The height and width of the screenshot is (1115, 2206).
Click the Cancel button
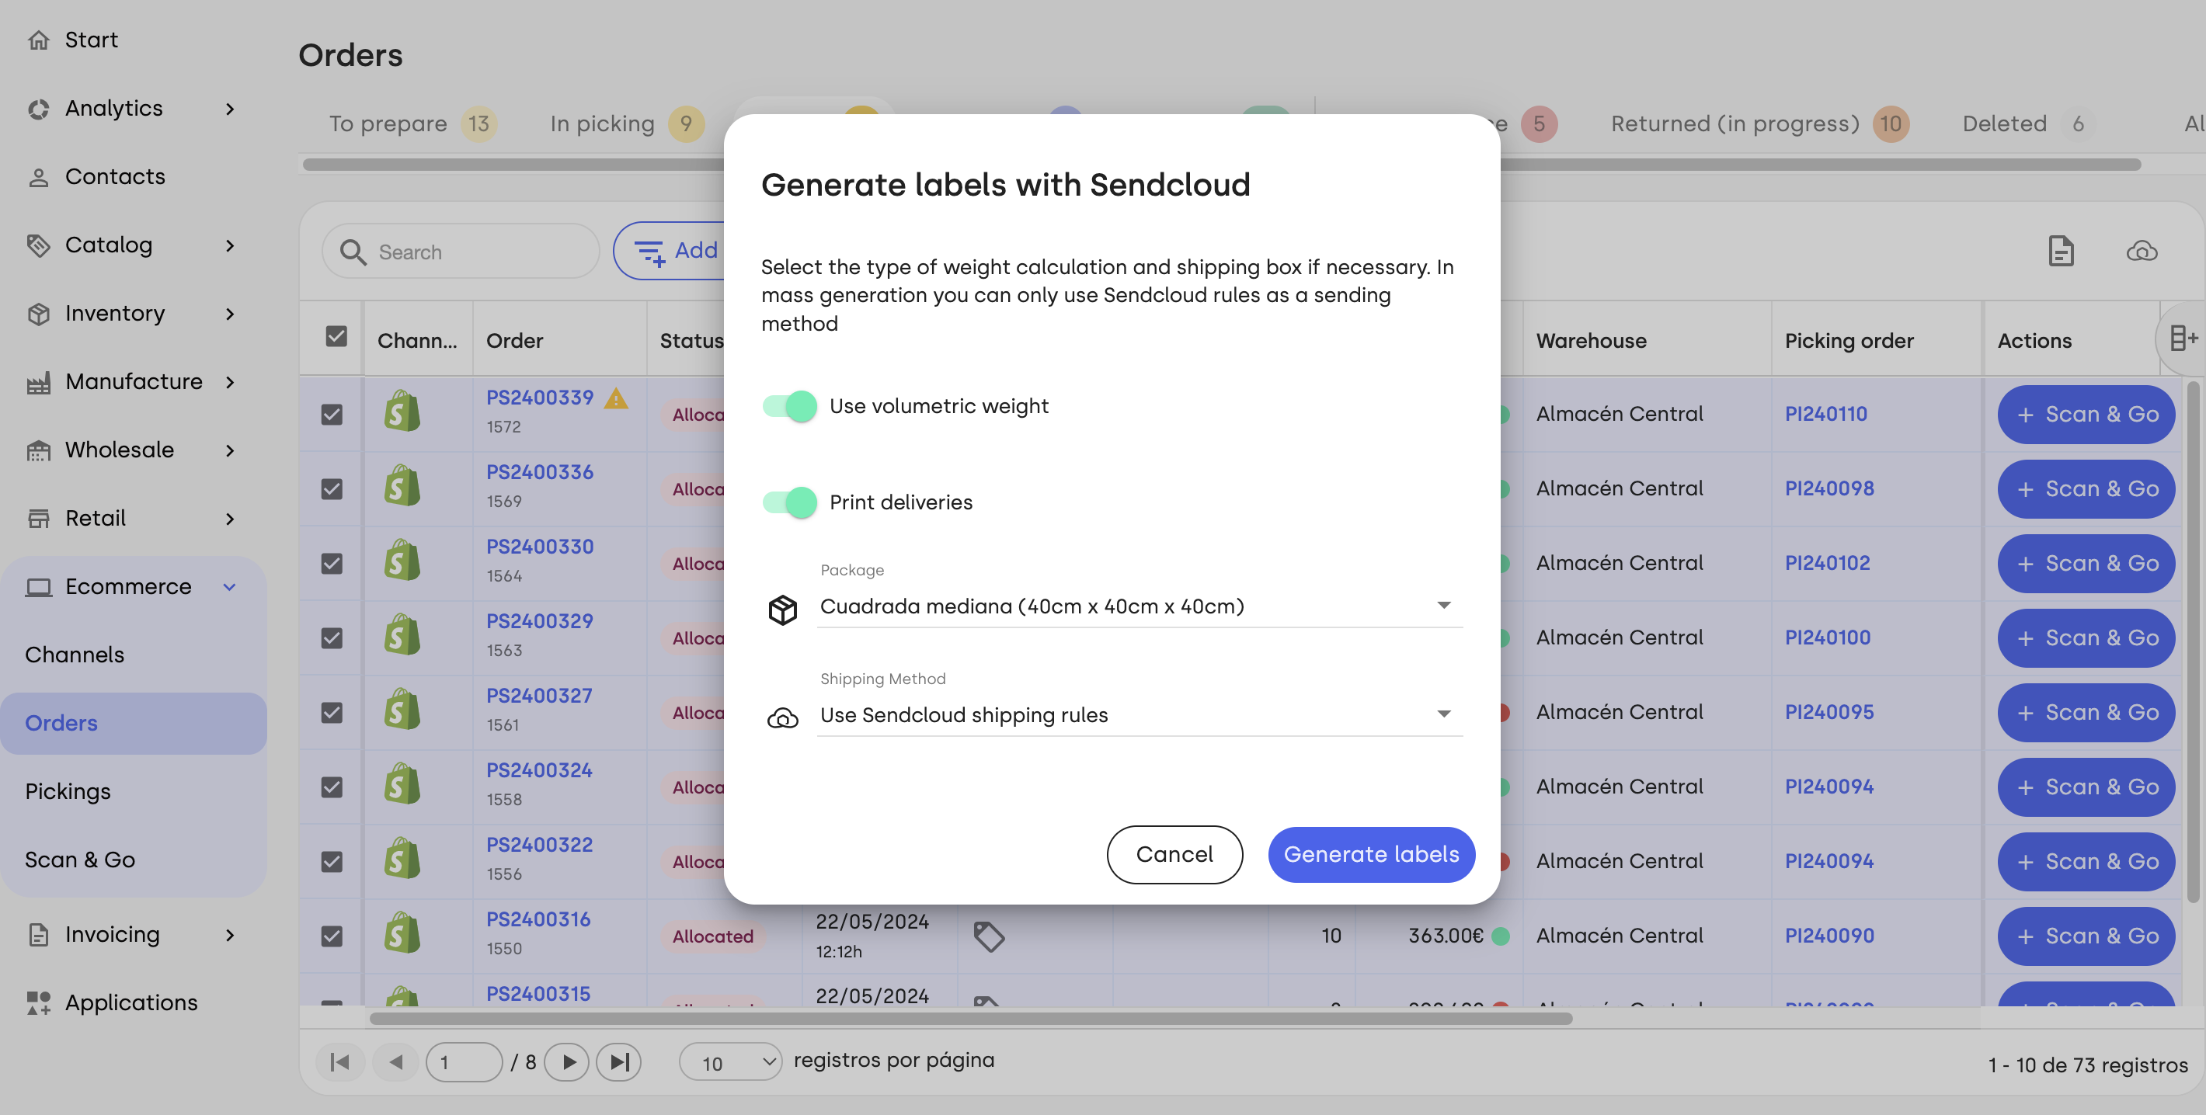tap(1174, 855)
